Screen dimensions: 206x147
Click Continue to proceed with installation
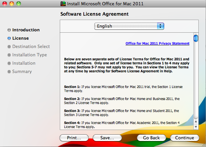click(185, 138)
